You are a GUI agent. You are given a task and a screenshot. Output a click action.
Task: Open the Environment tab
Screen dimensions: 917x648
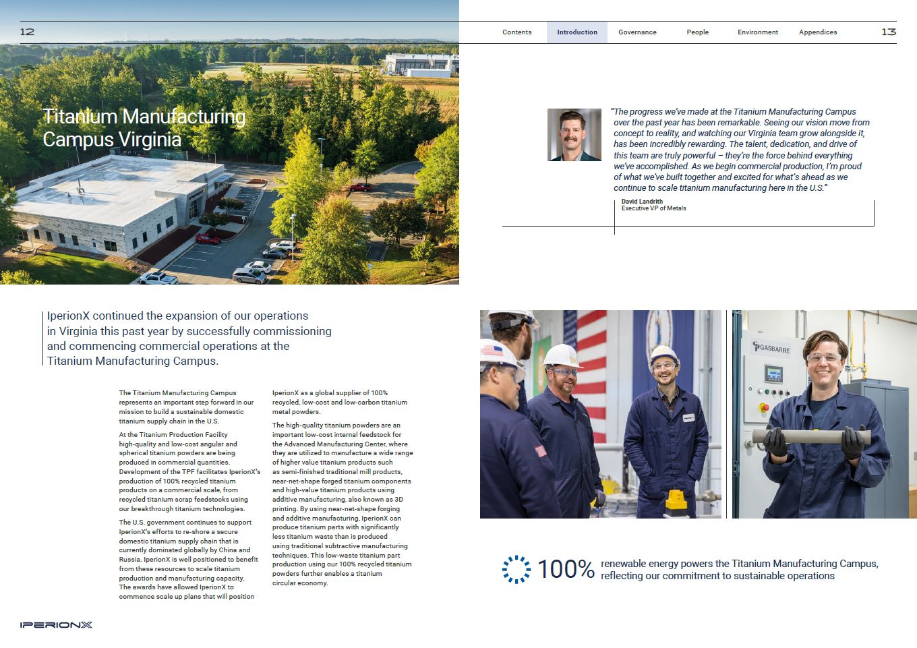coord(758,32)
